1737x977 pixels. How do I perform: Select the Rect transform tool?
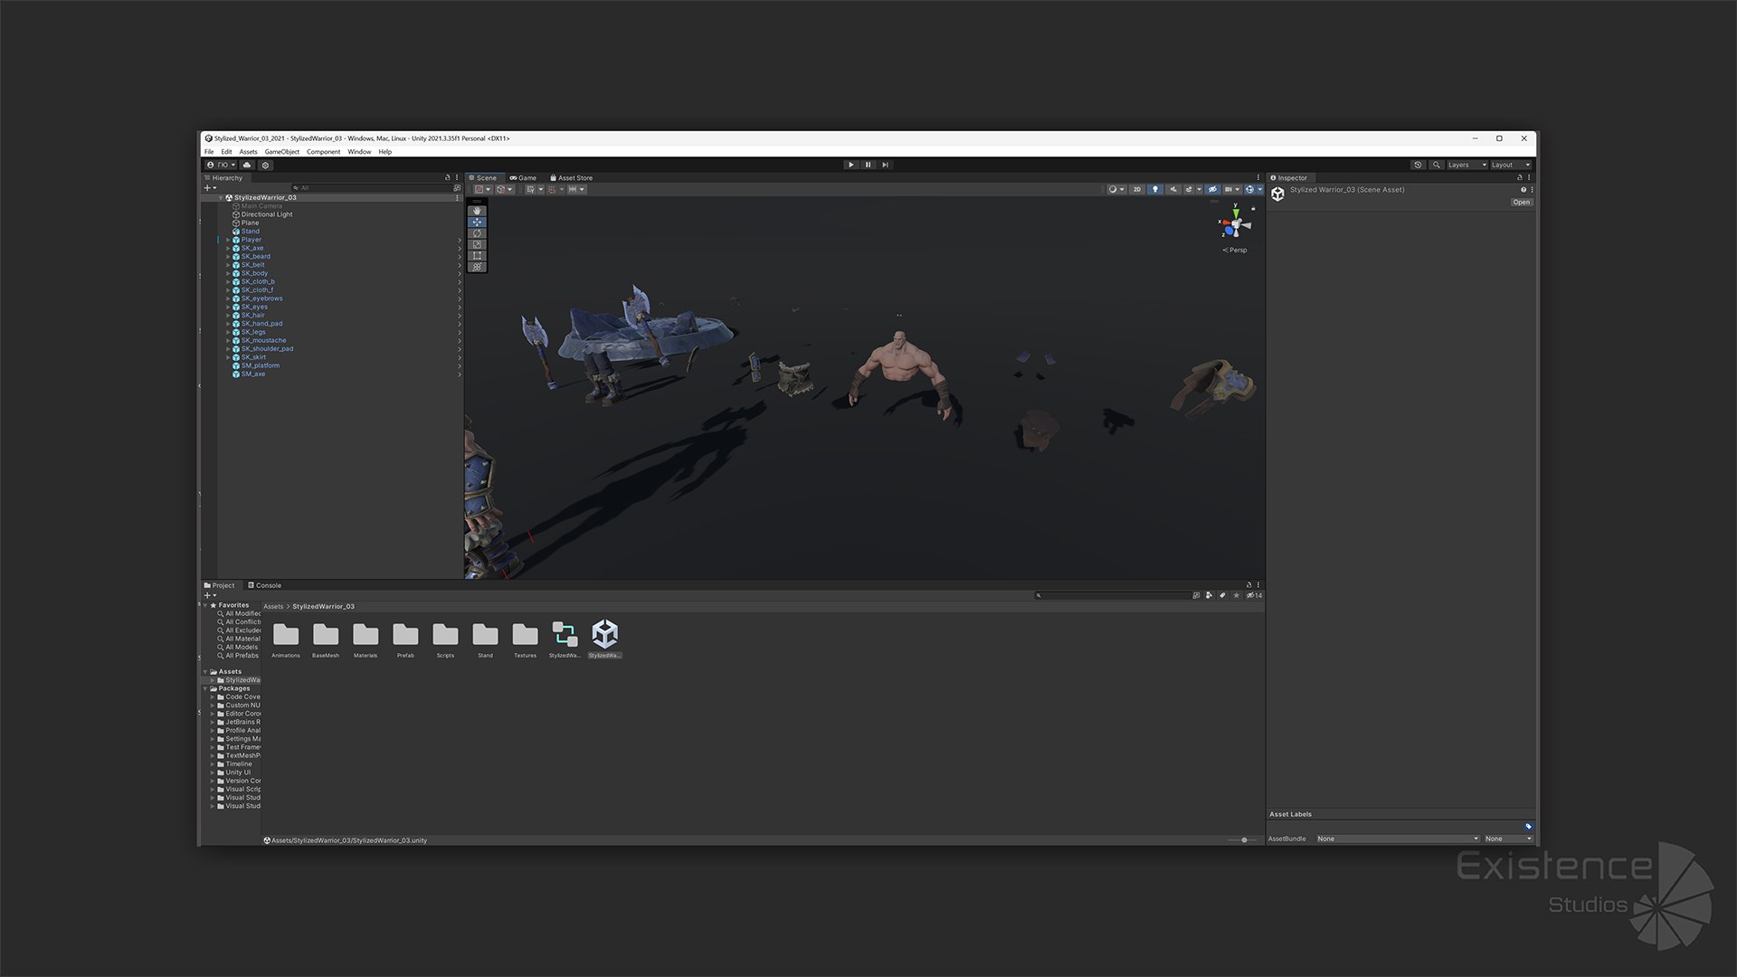pyautogui.click(x=477, y=256)
